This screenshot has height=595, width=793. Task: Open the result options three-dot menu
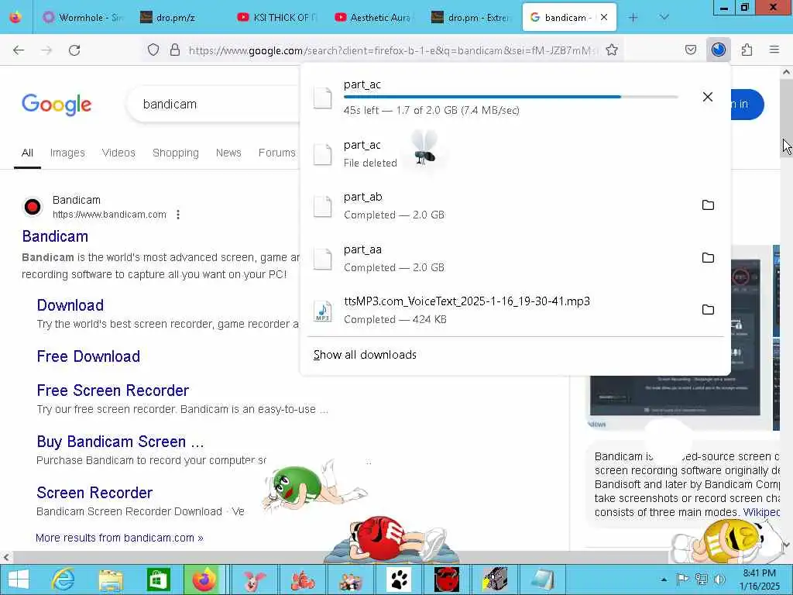pos(178,215)
